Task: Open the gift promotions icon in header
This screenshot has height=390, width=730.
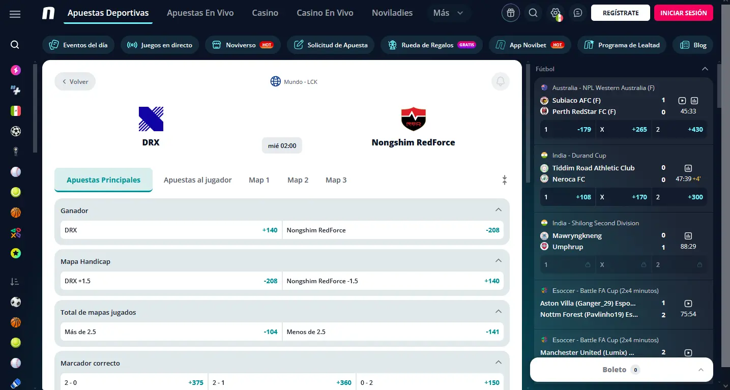Action: click(511, 13)
